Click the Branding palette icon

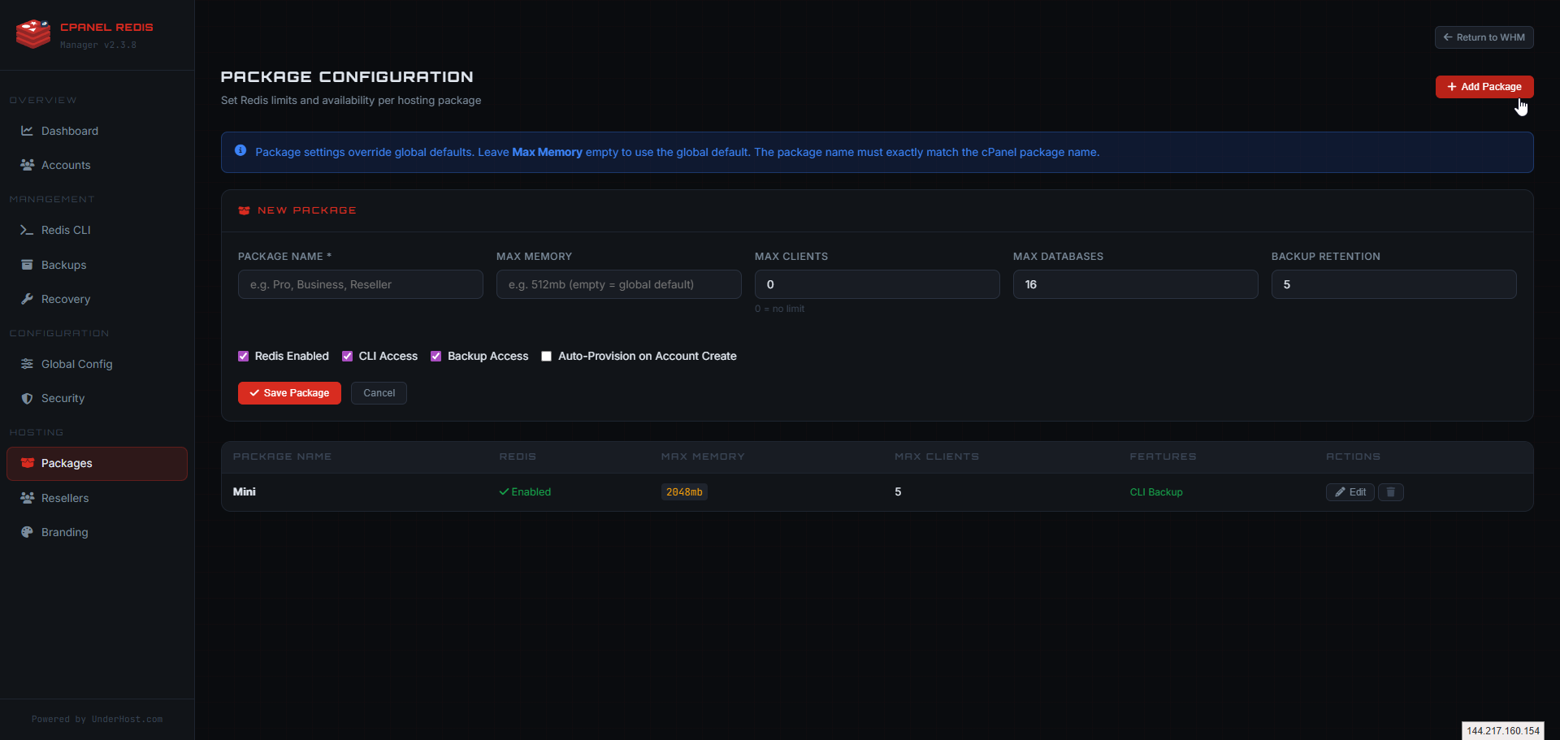[27, 532]
